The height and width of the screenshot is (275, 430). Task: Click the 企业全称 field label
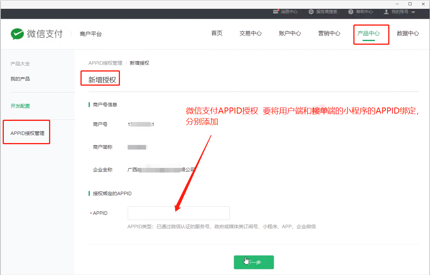(x=103, y=170)
